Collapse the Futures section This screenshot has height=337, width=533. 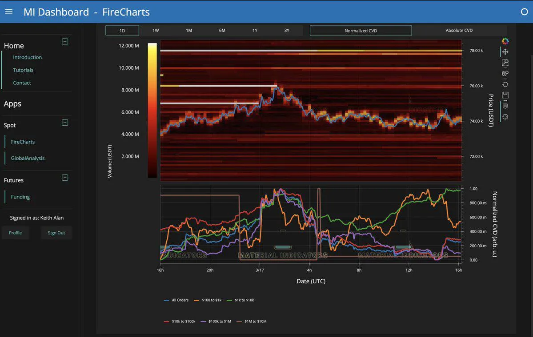pyautogui.click(x=65, y=178)
